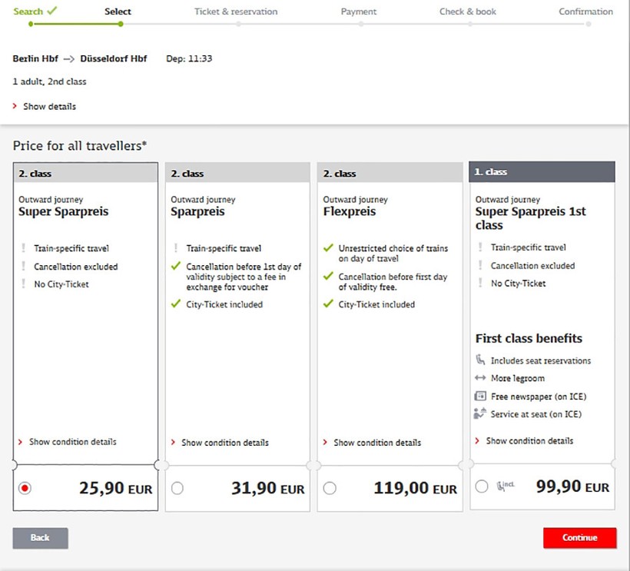The image size is (630, 571).
Task: Expand Show details under the journey summary
Action: pos(49,107)
